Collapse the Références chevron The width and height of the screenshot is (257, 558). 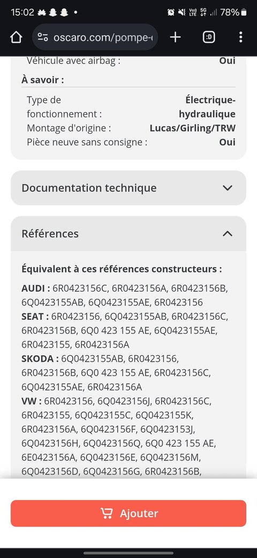[227, 234]
